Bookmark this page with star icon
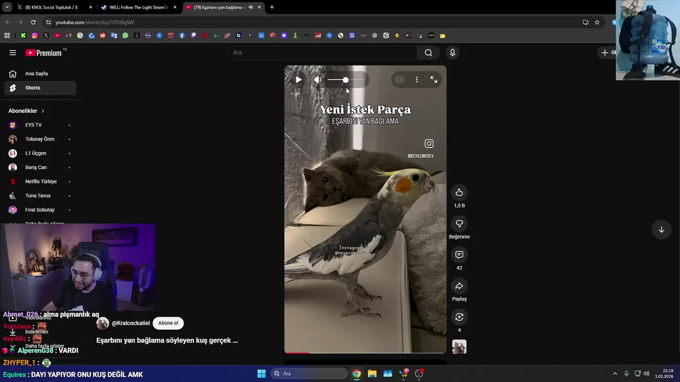 coord(597,22)
